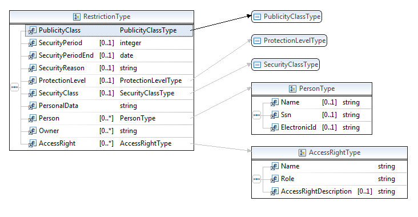Viewport: 418px width, 217px height.
Task: Click the AccessRightDescription element icon
Action: coord(275,191)
